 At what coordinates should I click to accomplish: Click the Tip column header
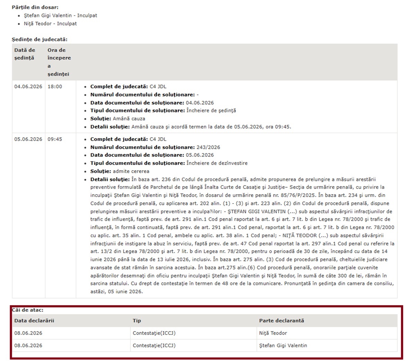(x=137, y=321)
